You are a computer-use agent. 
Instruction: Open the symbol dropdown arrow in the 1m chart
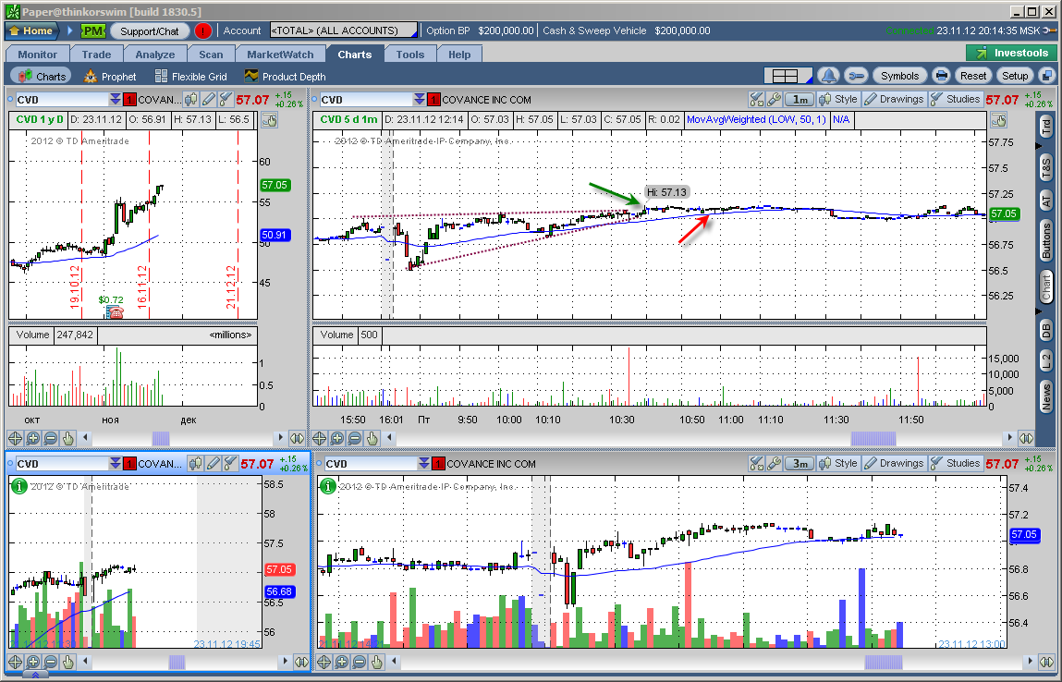click(x=420, y=100)
